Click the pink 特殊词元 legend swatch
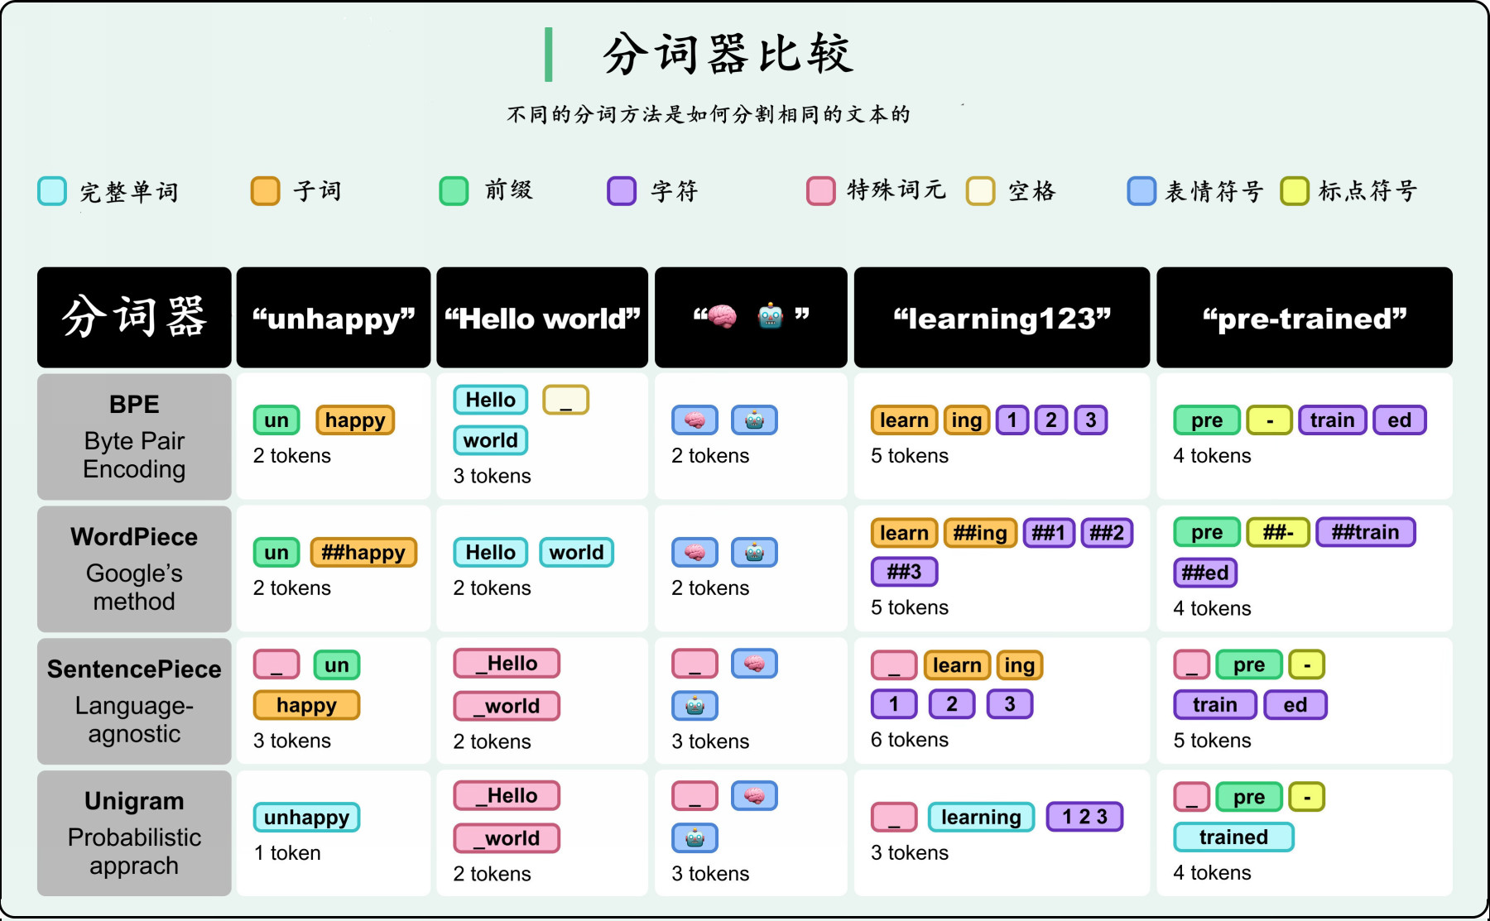Image resolution: width=1490 pixels, height=921 pixels. tap(820, 191)
